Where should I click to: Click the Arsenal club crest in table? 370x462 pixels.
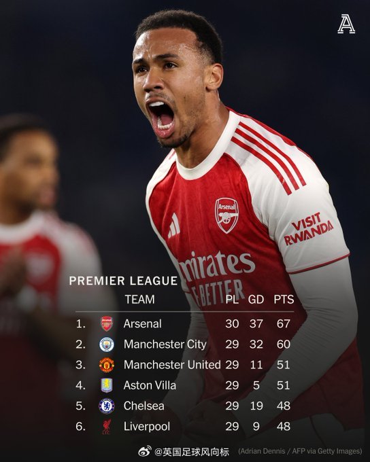click(107, 323)
